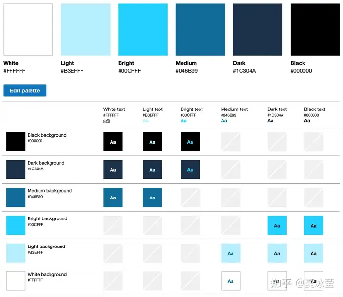Click the Light background row swatch
Image resolution: width=343 pixels, height=297 pixels.
[x=16, y=253]
